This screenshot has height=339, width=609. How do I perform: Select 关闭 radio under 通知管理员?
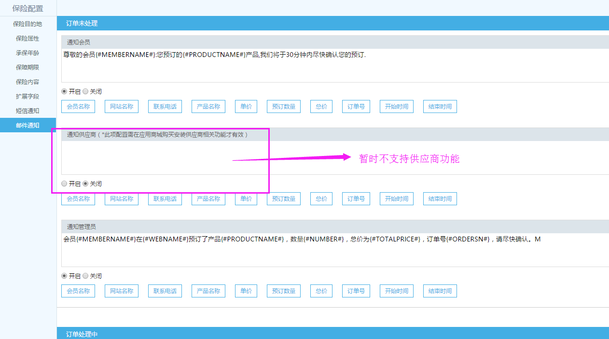(x=86, y=276)
